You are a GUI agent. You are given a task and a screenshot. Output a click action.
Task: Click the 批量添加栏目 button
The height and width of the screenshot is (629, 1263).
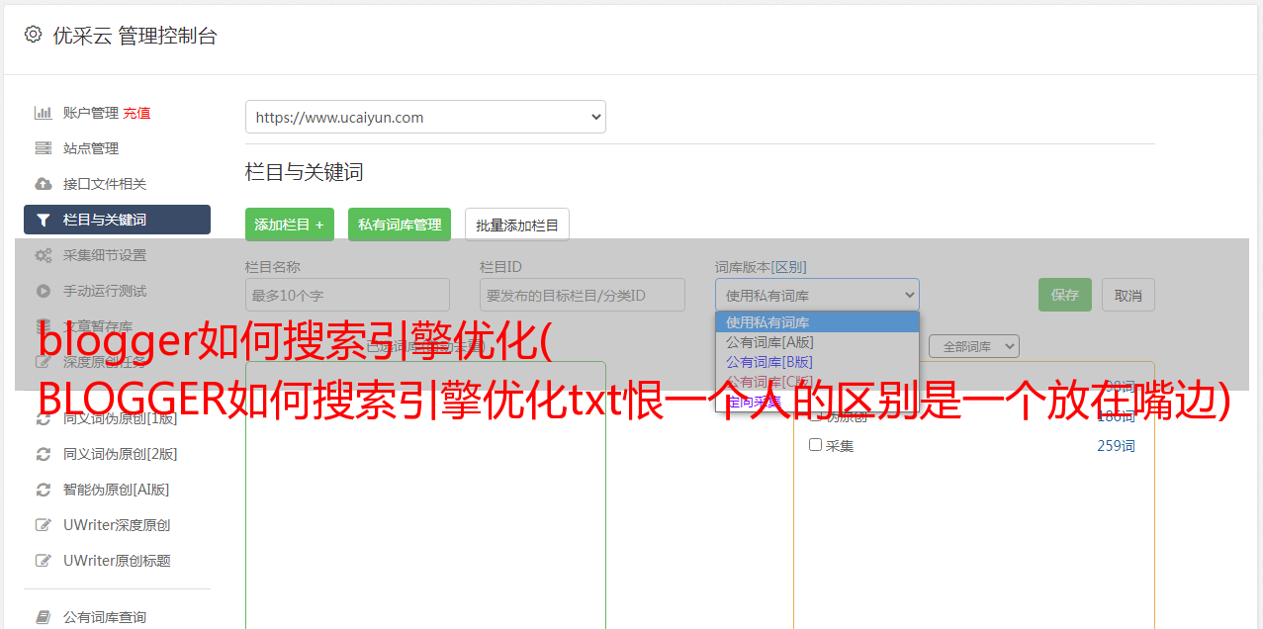[x=517, y=225]
